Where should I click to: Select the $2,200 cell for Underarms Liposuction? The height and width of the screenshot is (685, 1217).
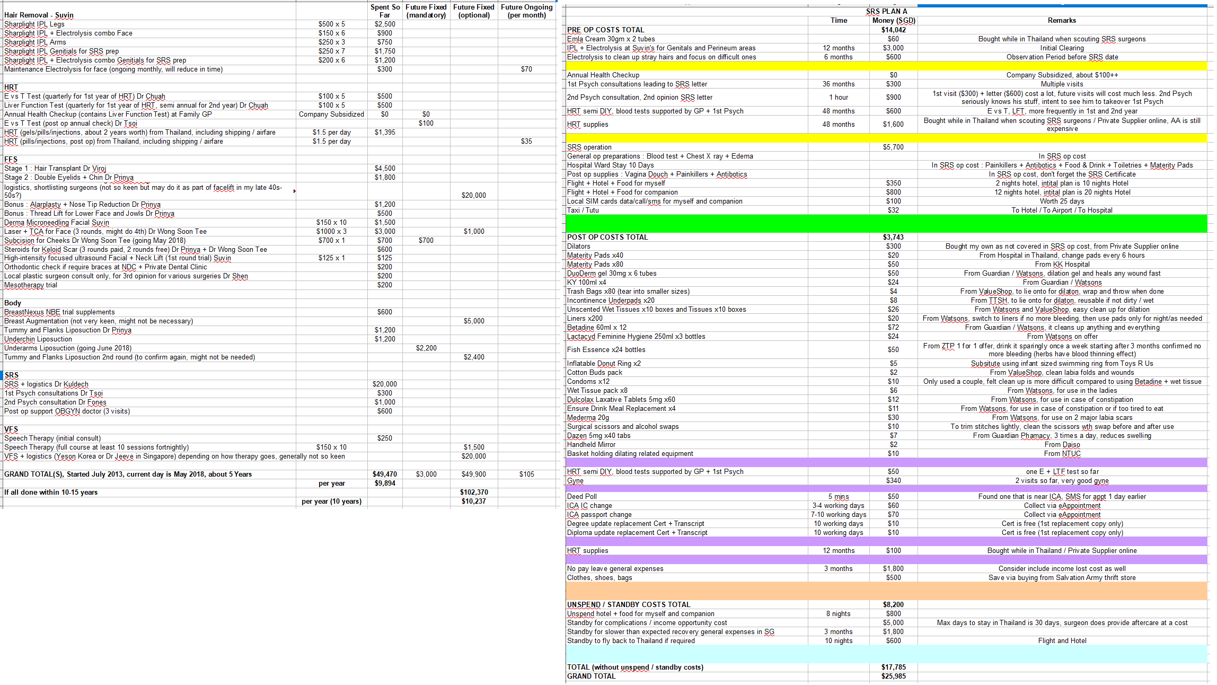tap(426, 348)
